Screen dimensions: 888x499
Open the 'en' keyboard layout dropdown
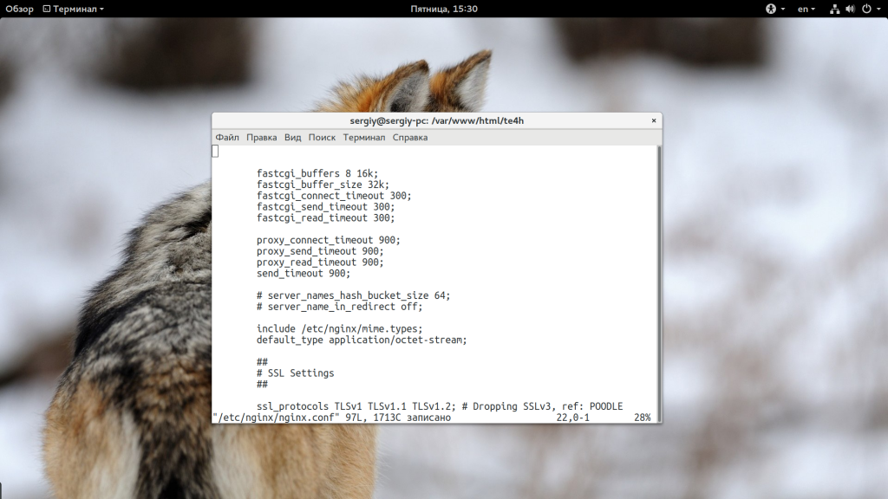click(807, 9)
